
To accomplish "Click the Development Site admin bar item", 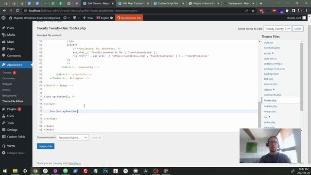I will (x=129, y=18).
